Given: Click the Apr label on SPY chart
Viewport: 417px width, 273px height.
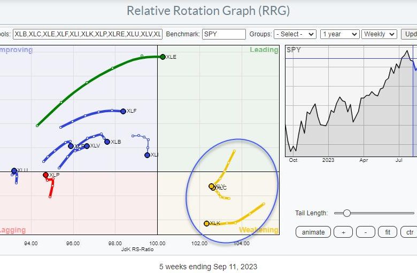Looking at the screenshot, I should (364, 160).
